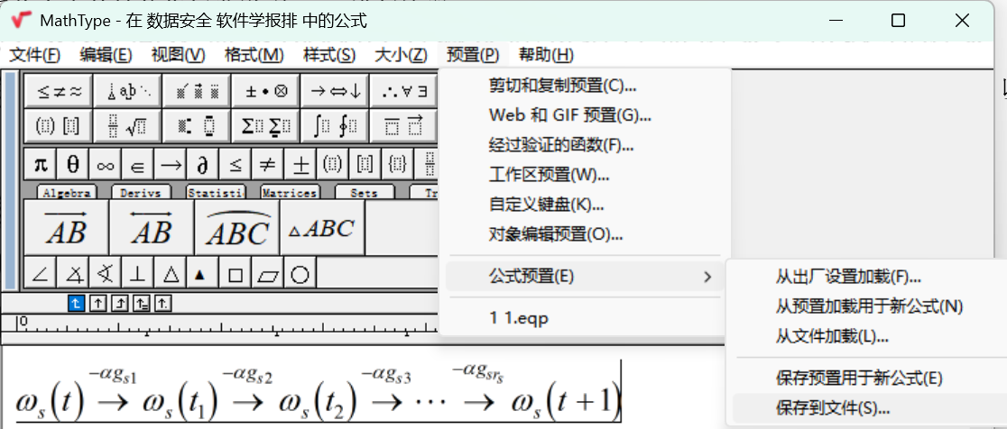Insert curly braces template
Screen dimensions: 1007x429
pos(397,166)
